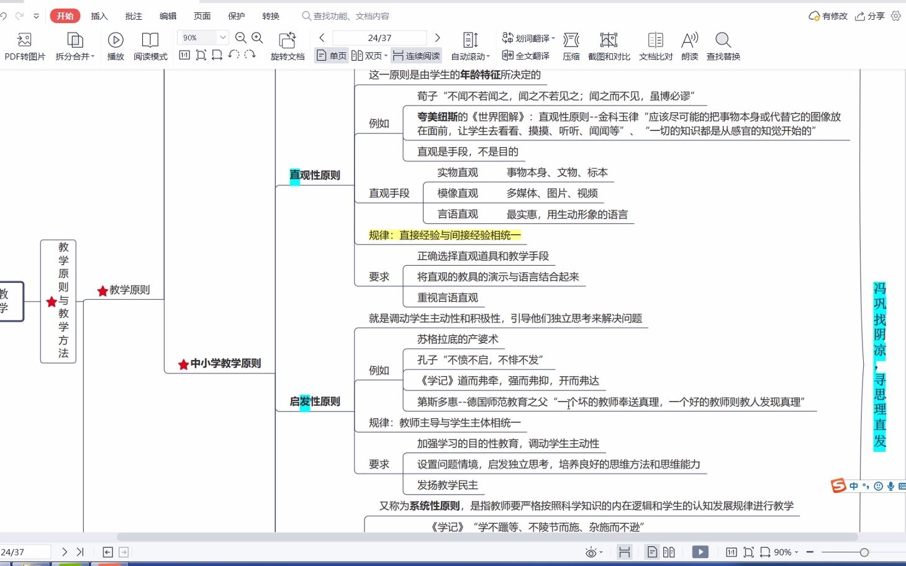Click the 朗读 read aloud icon
Viewport: 906px width, 566px height.
tap(689, 40)
